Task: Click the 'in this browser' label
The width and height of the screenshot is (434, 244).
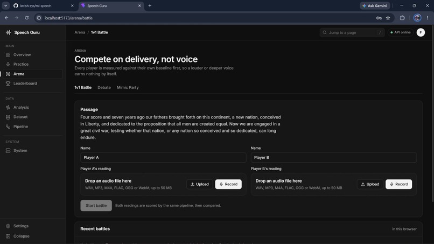Action: click(404, 229)
